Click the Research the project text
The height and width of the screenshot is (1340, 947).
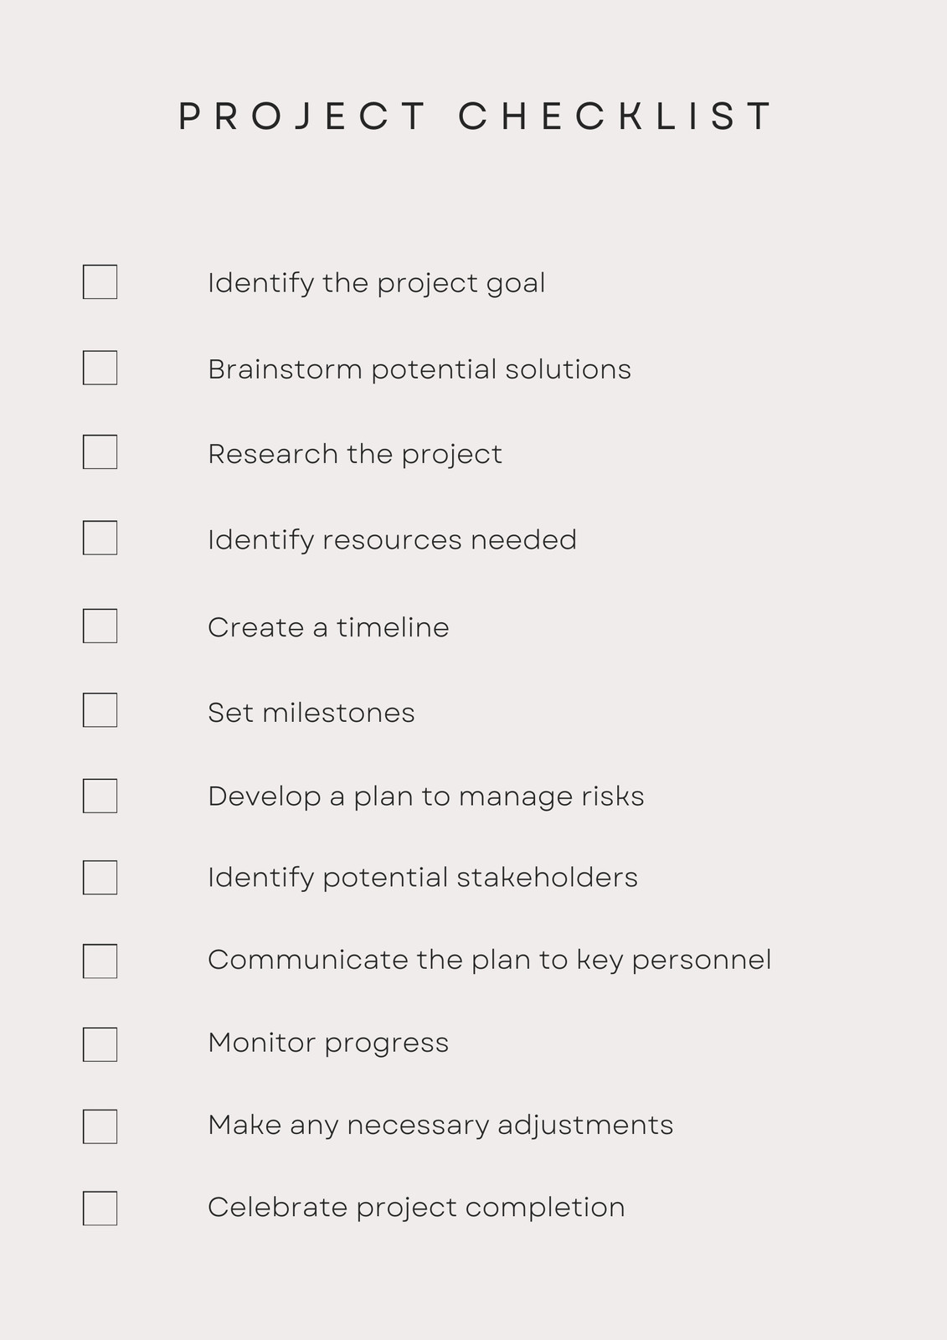pyautogui.click(x=355, y=455)
